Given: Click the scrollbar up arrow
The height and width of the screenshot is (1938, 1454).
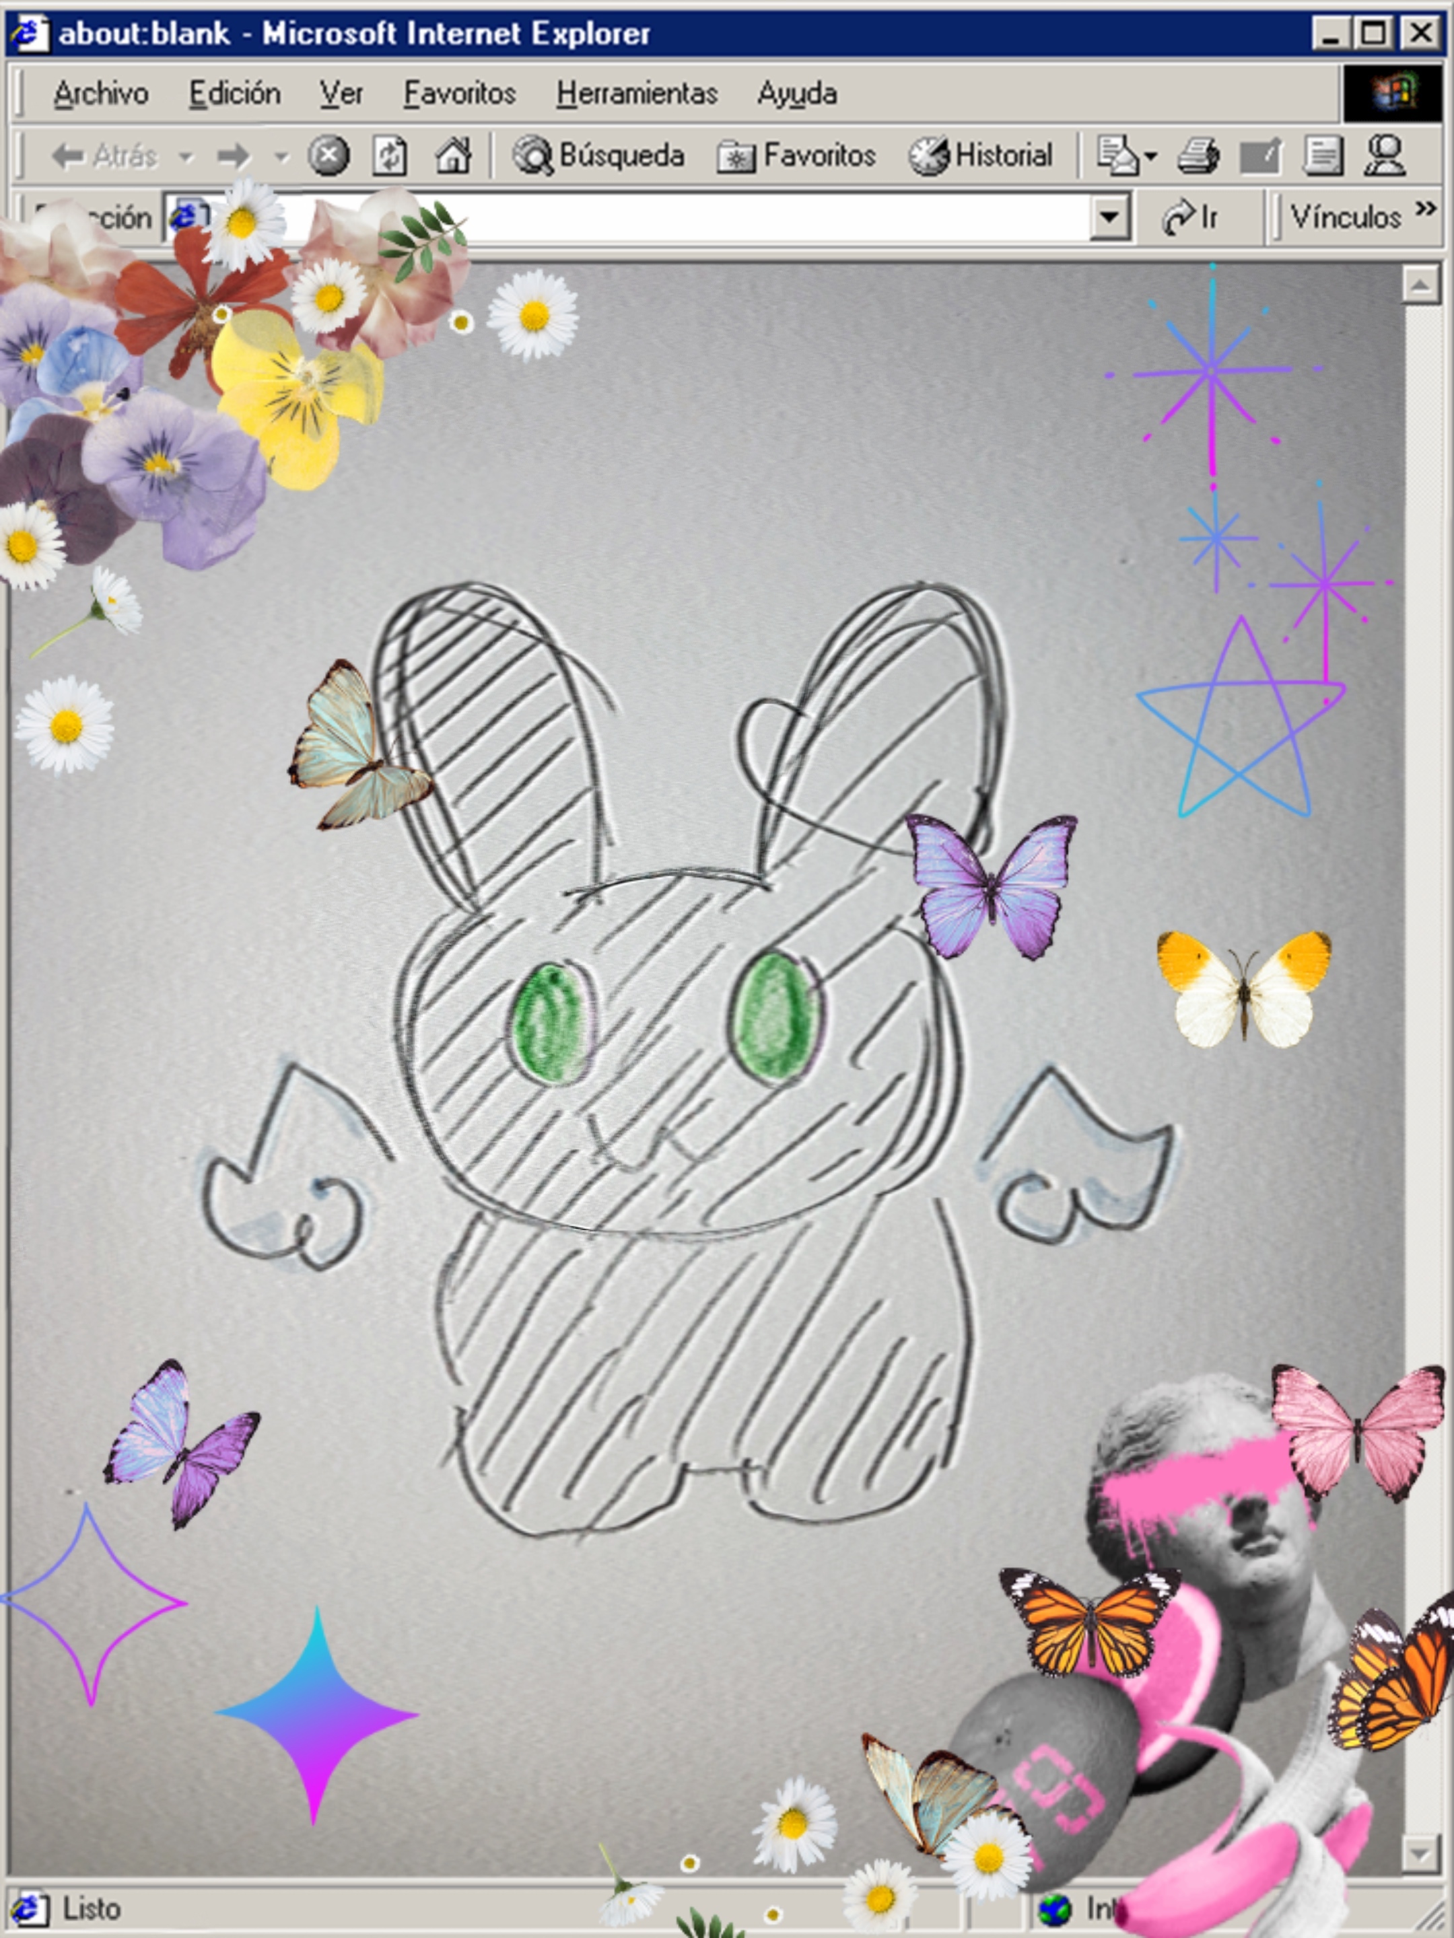Looking at the screenshot, I should pyautogui.click(x=1420, y=285).
